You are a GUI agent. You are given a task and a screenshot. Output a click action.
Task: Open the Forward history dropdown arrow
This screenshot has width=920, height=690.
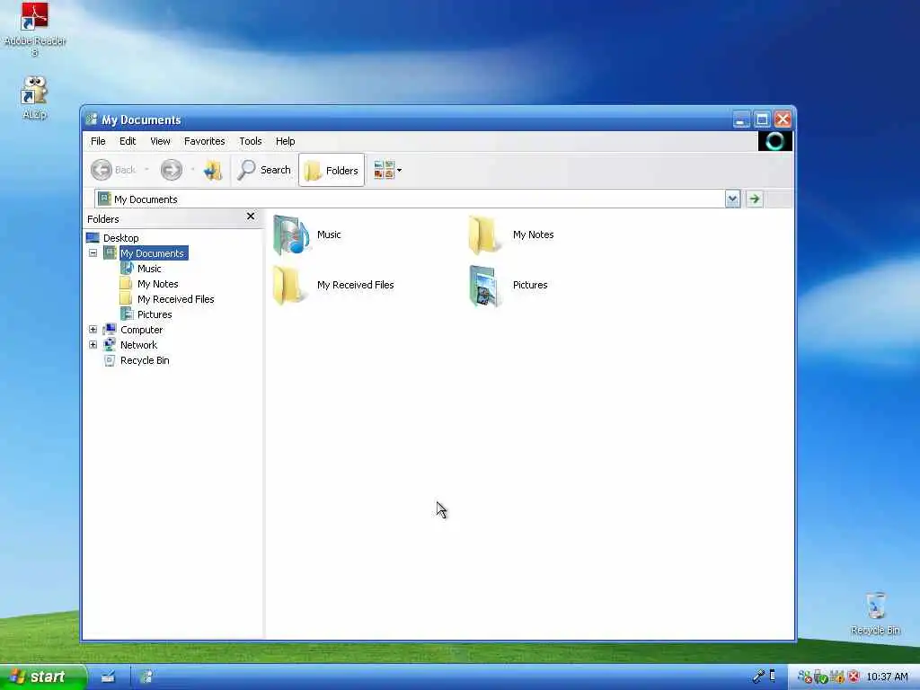click(192, 170)
